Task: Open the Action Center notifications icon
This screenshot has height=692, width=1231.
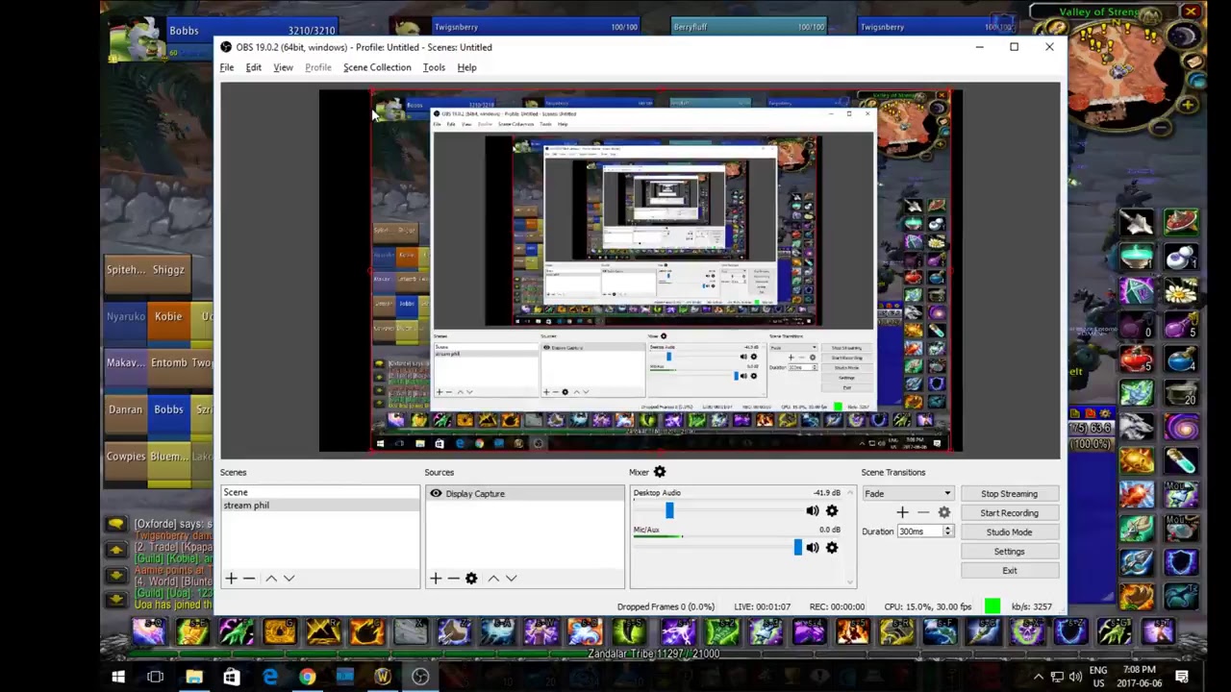Action: (1182, 678)
